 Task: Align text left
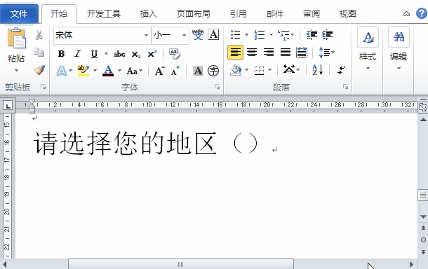(235, 53)
